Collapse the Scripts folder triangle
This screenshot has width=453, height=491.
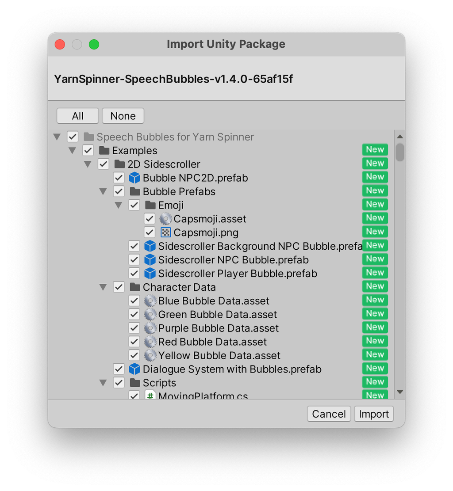point(103,383)
